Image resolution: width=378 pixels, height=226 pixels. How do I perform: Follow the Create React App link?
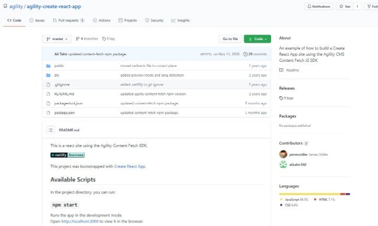129,166
